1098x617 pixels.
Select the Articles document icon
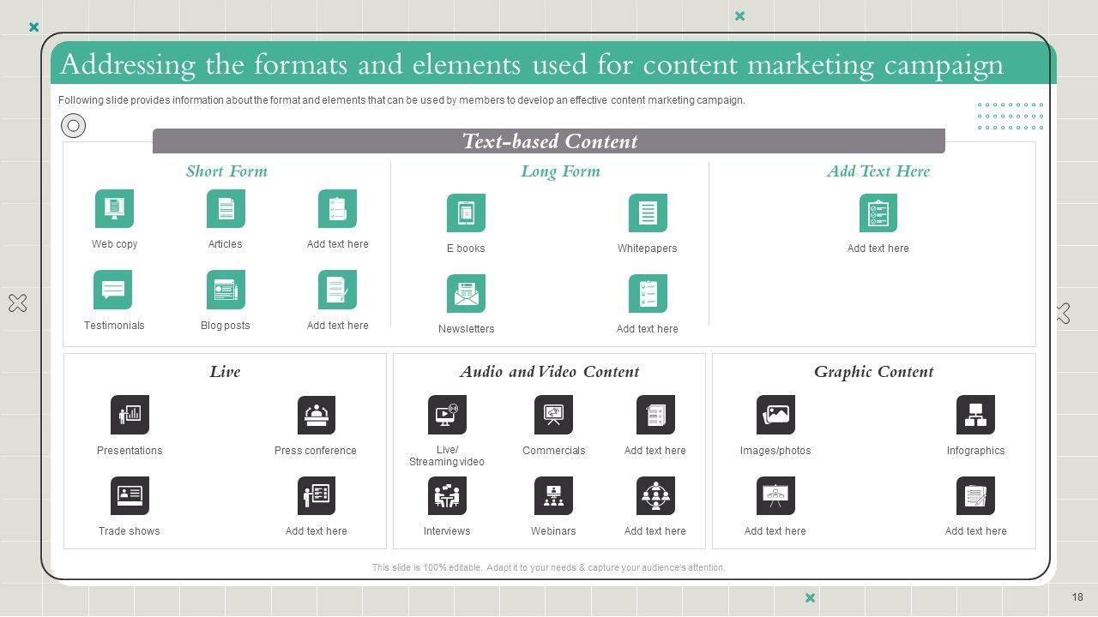(226, 208)
